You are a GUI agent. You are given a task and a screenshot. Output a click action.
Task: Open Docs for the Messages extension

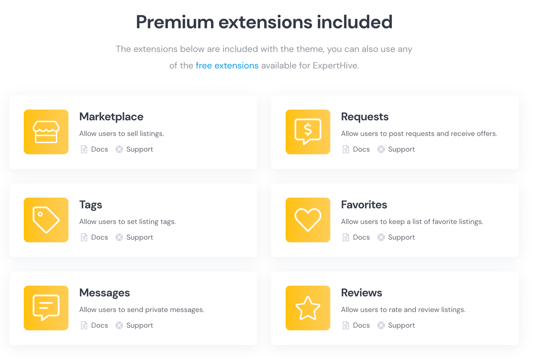pyautogui.click(x=94, y=326)
